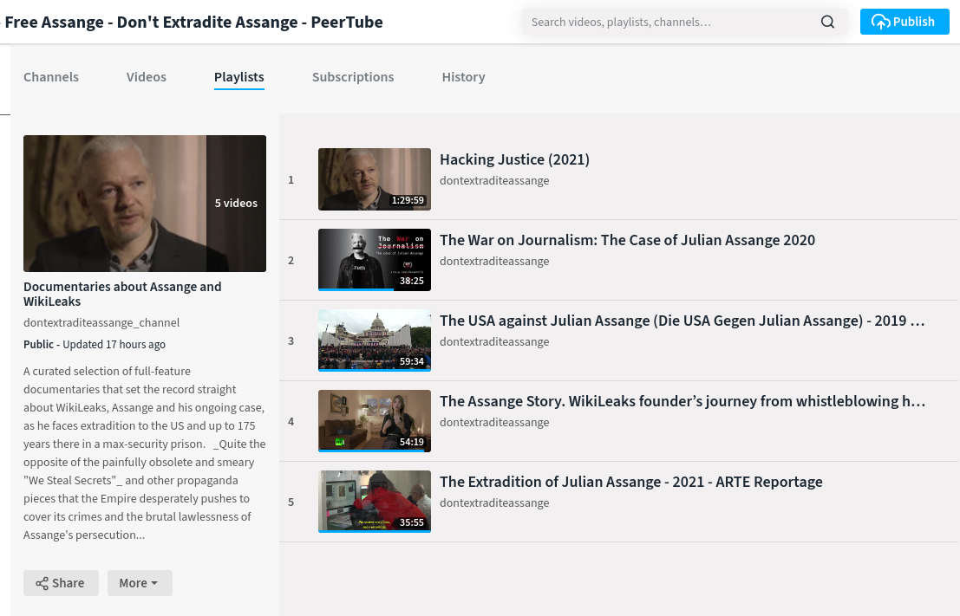Open The USA against Julian Assange title
The width and height of the screenshot is (960, 616).
[682, 321]
